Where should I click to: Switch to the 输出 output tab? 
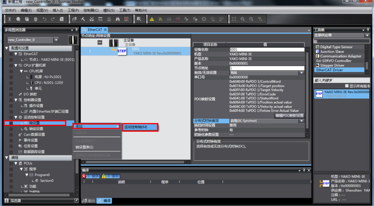tap(89, 201)
